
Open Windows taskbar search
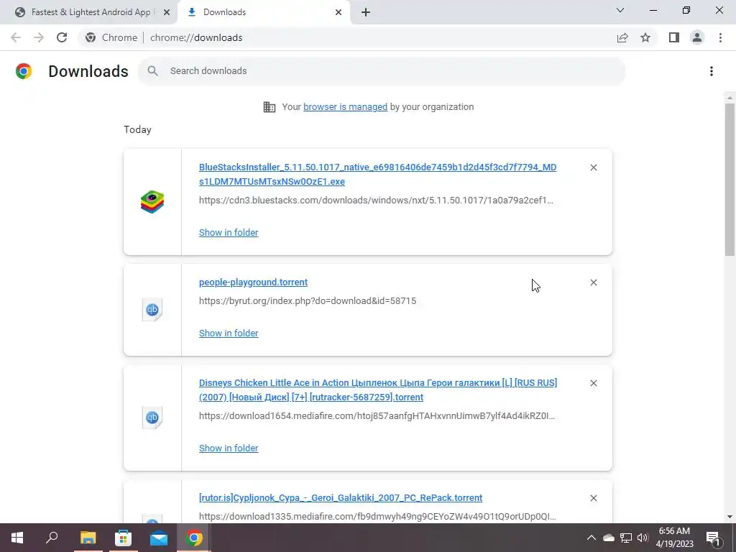click(x=52, y=538)
